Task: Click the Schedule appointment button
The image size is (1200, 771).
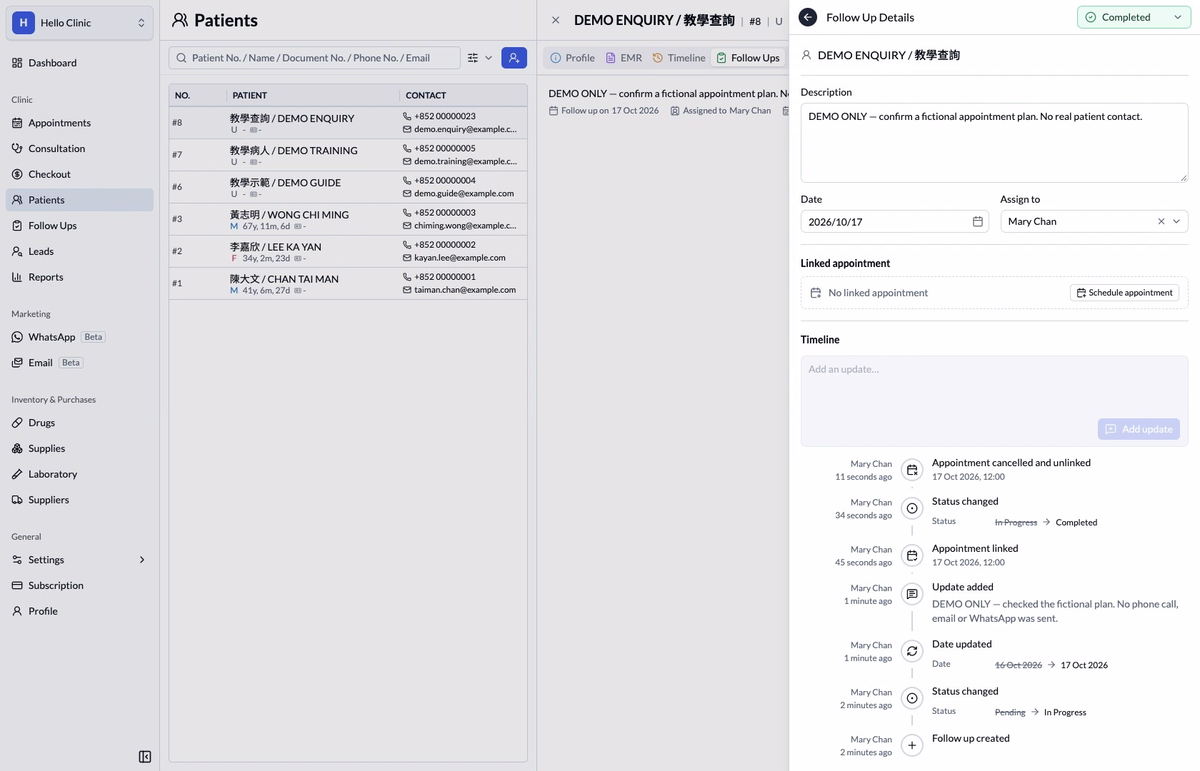Action: 1124,293
